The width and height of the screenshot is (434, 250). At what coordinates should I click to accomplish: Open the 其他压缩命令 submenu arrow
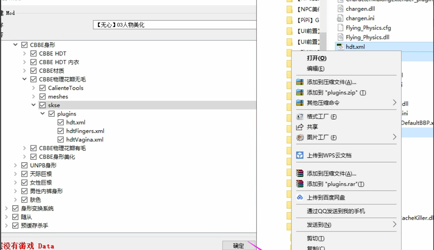click(x=394, y=103)
